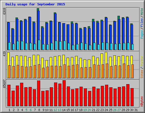Click day 4 on the x-axis
This screenshot has height=113, width=145.
(x=22, y=110)
